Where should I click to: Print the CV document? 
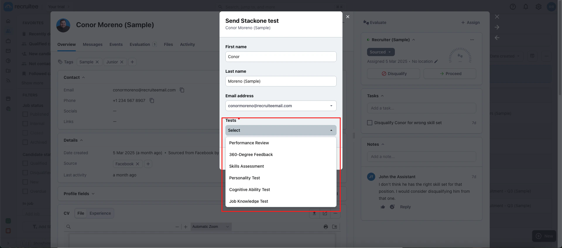[326, 227]
